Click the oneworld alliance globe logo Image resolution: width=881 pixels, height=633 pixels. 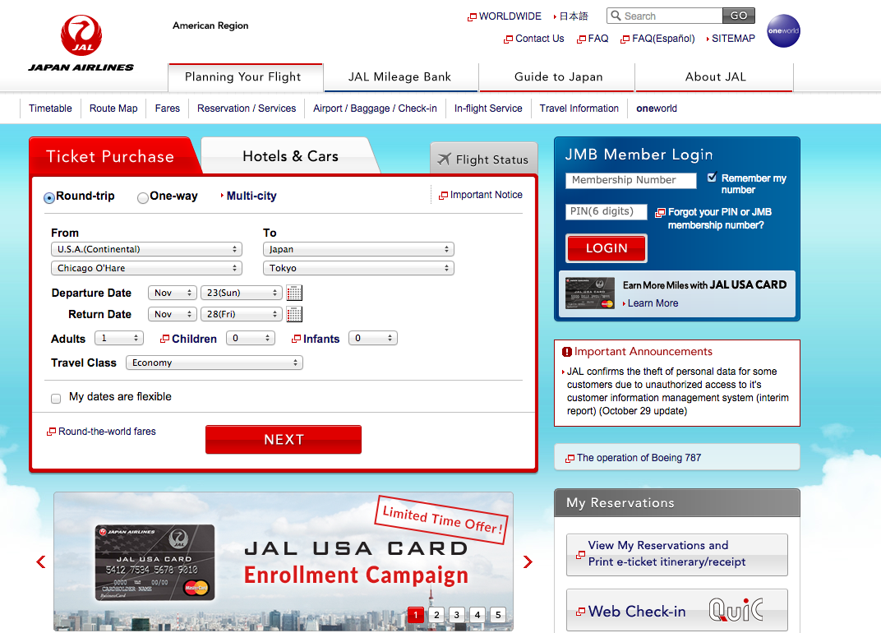point(783,31)
